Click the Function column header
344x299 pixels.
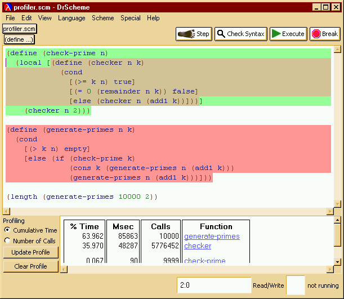[x=216, y=226]
